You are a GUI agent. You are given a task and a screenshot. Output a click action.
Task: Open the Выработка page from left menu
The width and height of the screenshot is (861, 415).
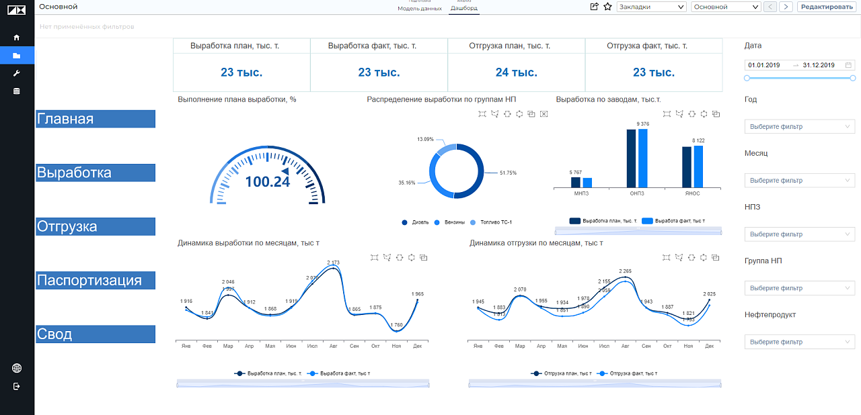pyautogui.click(x=96, y=173)
